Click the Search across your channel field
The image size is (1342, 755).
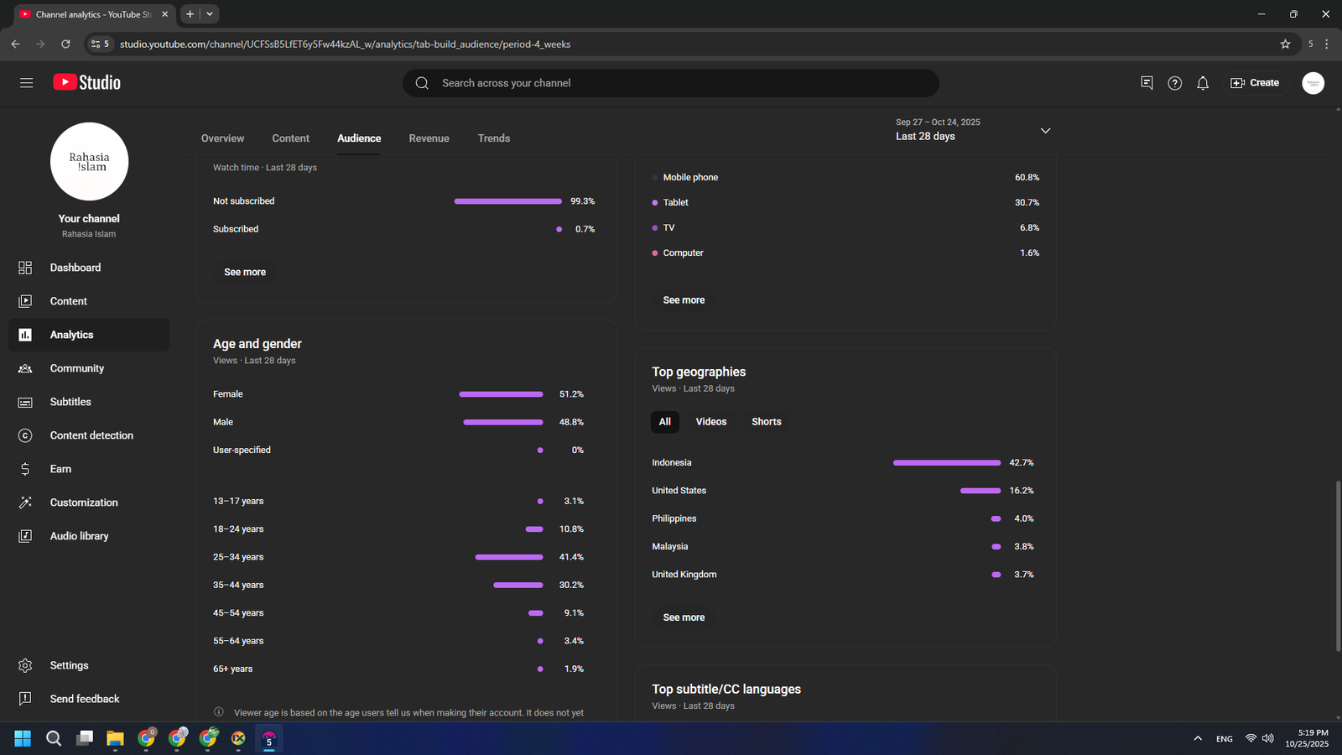click(x=671, y=83)
